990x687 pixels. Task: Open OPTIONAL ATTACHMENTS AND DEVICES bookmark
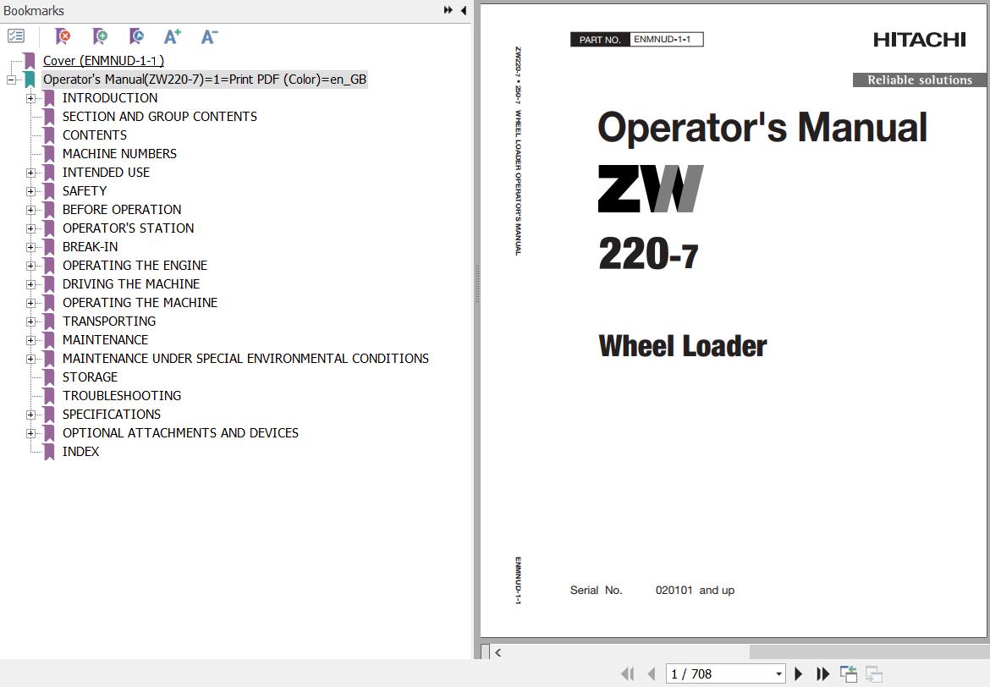pos(180,433)
